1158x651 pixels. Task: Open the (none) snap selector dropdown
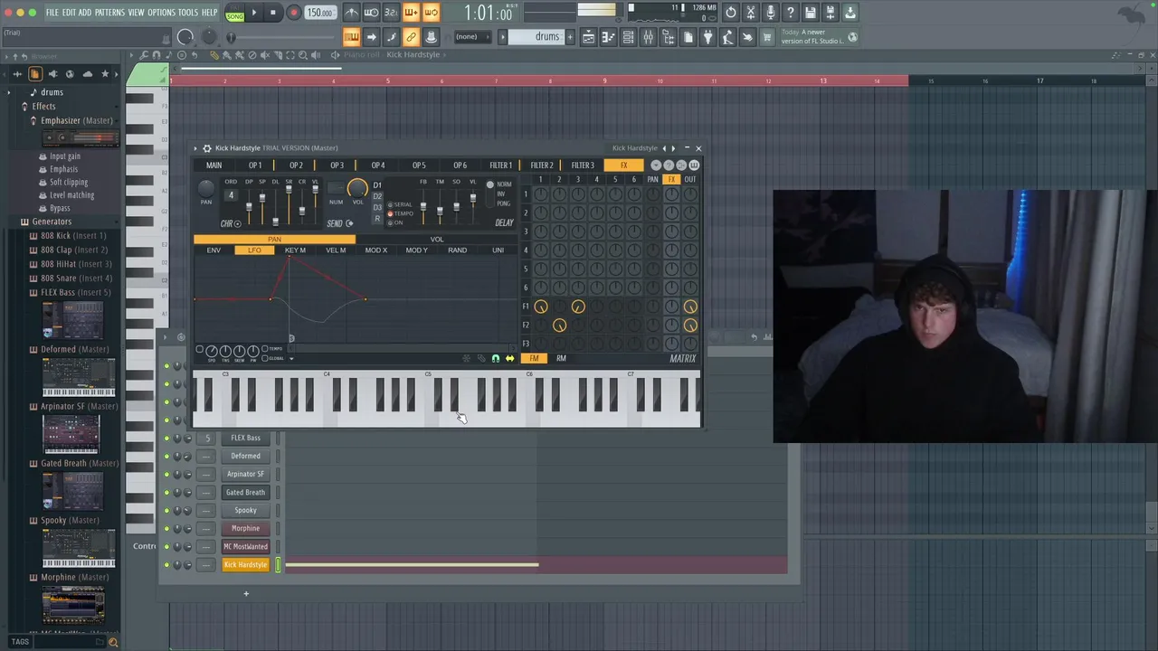pos(475,37)
